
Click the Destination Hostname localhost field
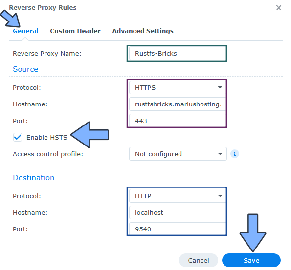coord(178,212)
